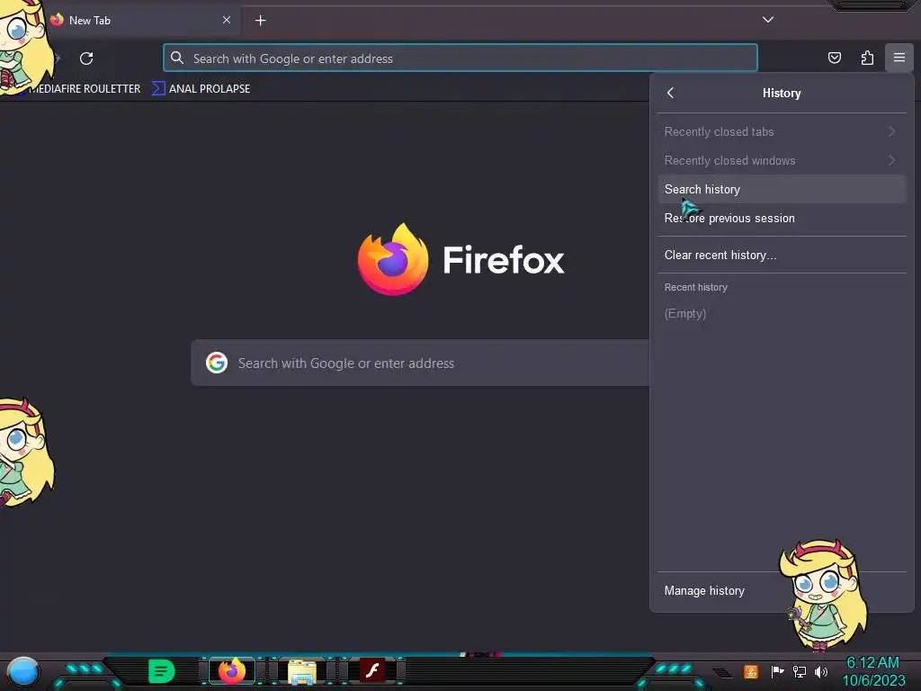
Task: Close the hamburger application menu
Action: tap(899, 58)
